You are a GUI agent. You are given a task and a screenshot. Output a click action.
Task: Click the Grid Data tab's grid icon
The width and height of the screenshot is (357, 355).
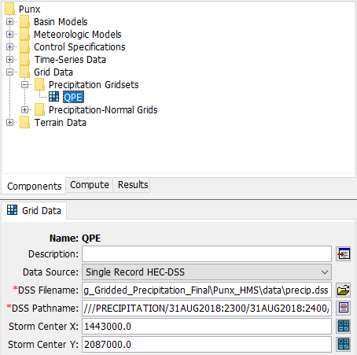12,210
